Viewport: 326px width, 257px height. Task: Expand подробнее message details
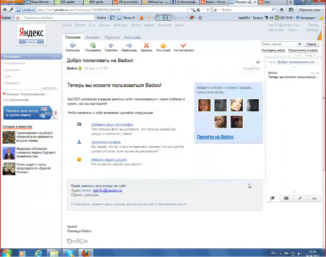pyautogui.click(x=251, y=68)
